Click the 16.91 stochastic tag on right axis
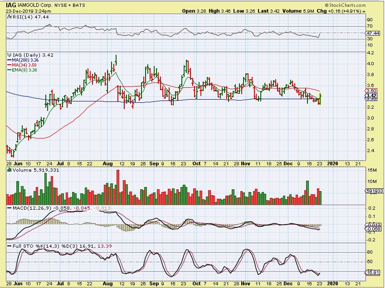The height and width of the screenshot is (288, 385). [x=373, y=272]
